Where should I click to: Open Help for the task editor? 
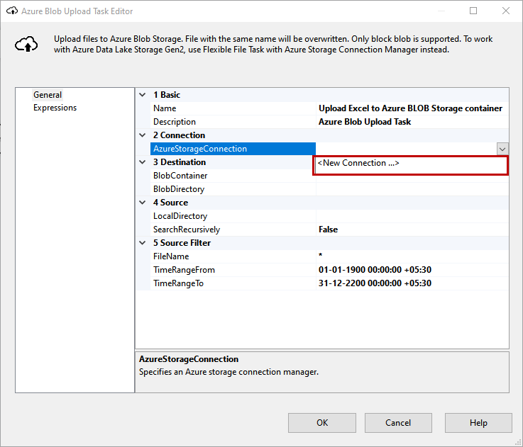[x=478, y=423]
